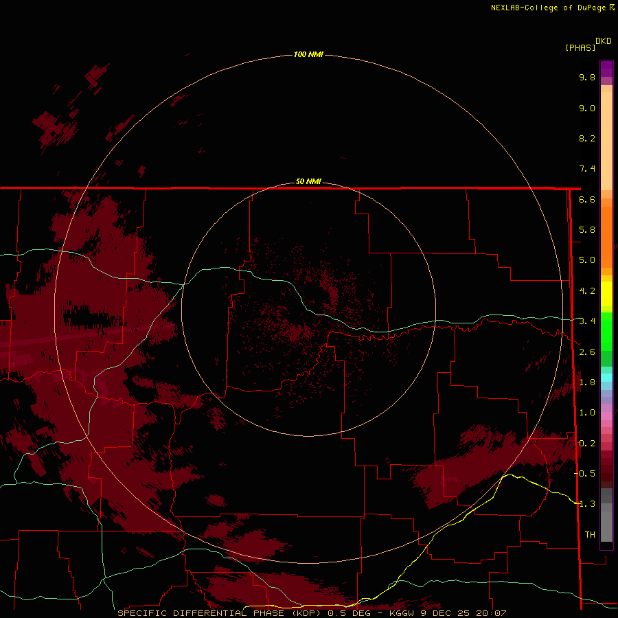This screenshot has width=618, height=618.
Task: Click the 100 NMI range ring label
Action: pyautogui.click(x=308, y=54)
